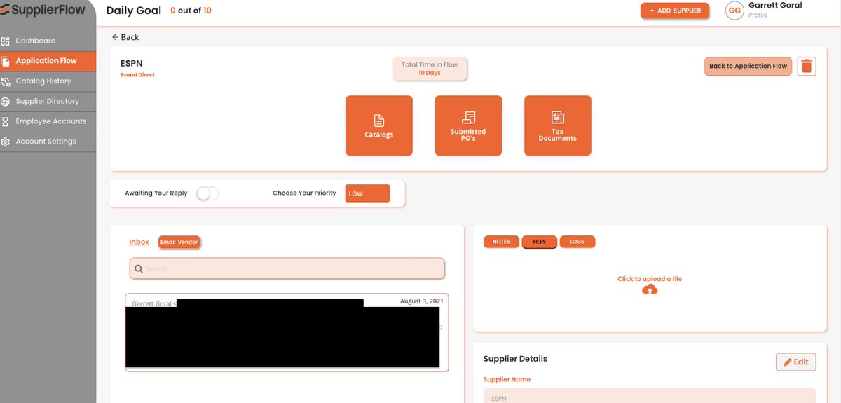Delete supplier with the trash icon
Screen dimensions: 841x403
click(807, 66)
